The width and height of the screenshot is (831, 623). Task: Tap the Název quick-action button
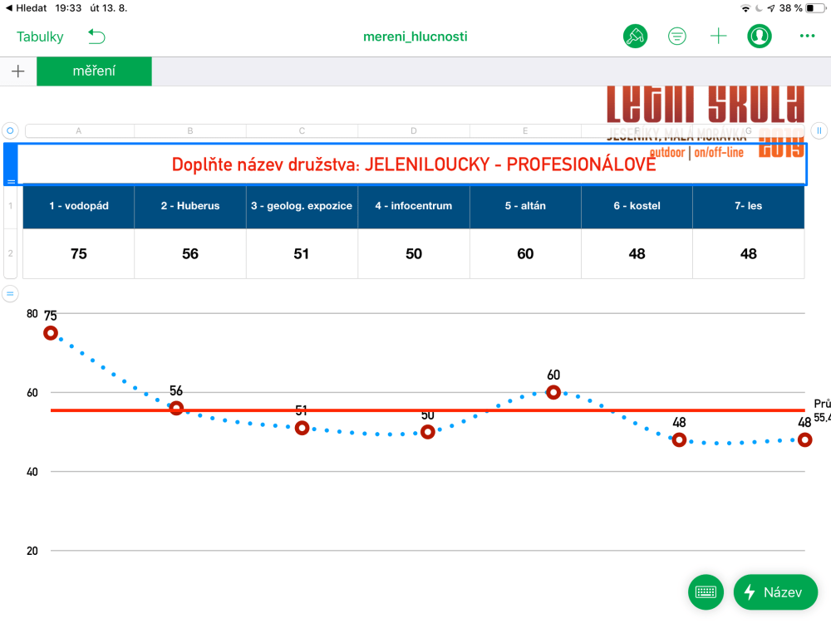(775, 592)
